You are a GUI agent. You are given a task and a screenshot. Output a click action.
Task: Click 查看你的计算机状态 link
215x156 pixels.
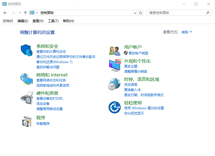click(x=51, y=51)
